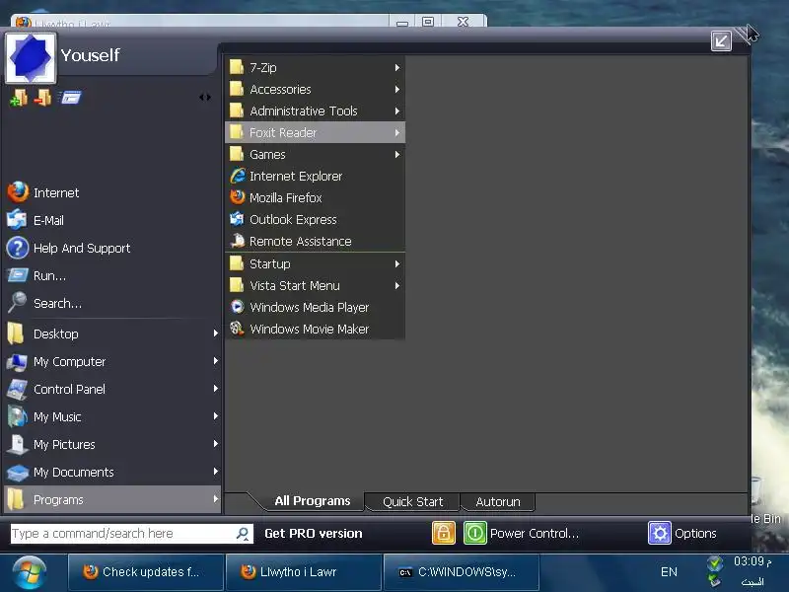Click the orange lock button

pos(443,533)
